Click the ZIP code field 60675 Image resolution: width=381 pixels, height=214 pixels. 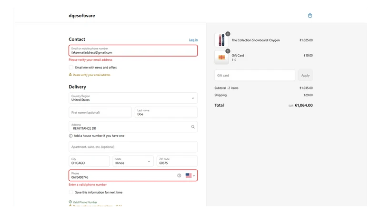coord(177,161)
